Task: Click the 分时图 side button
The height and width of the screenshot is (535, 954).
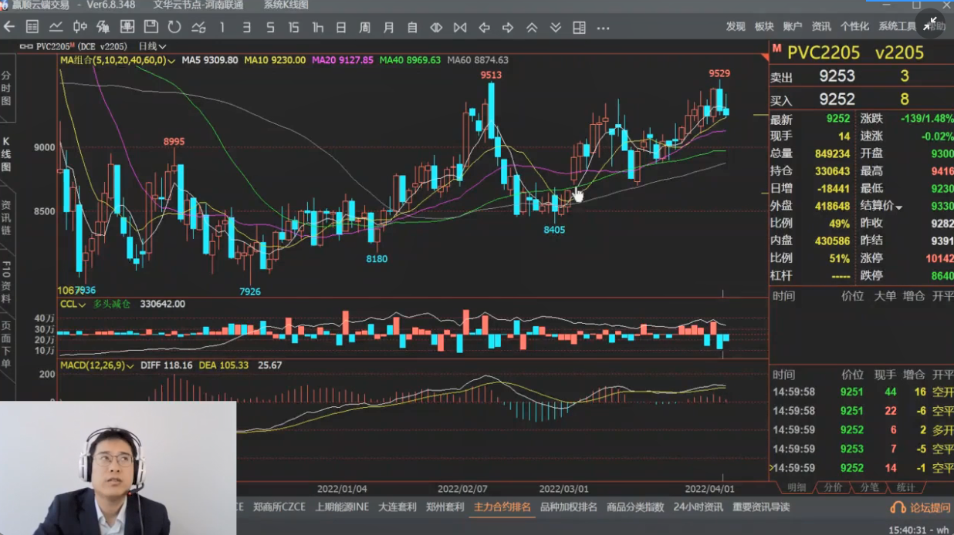Action: click(6, 89)
